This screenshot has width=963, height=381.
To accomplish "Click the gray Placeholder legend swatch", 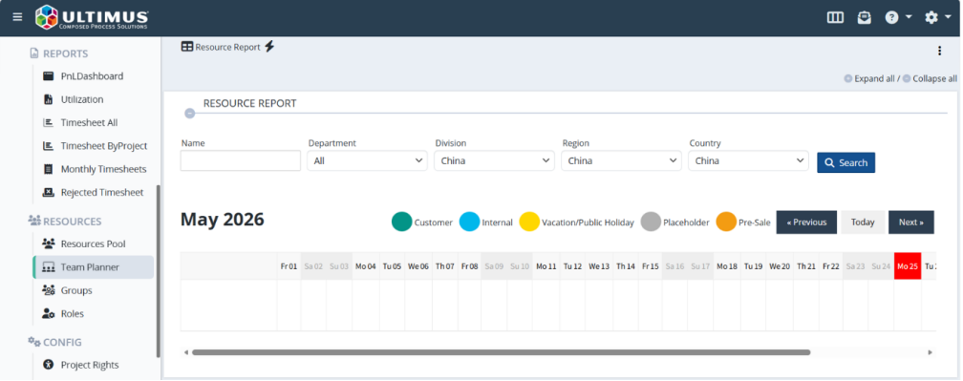I will click(x=651, y=222).
